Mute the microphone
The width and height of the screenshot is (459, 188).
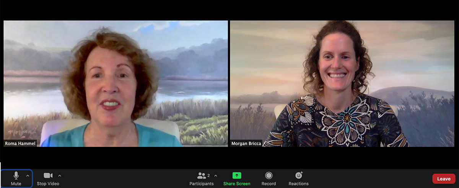[16, 178]
